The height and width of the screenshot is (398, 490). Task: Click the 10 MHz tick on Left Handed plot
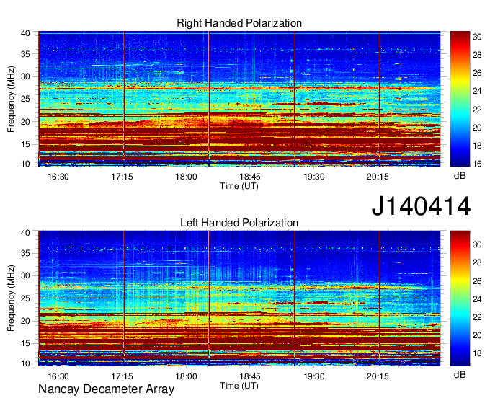click(x=25, y=363)
